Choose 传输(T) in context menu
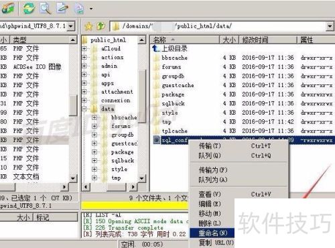This screenshot has width=335, height=248. pyautogui.click(x=239, y=146)
